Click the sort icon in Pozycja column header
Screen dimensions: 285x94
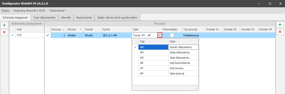(63, 29)
